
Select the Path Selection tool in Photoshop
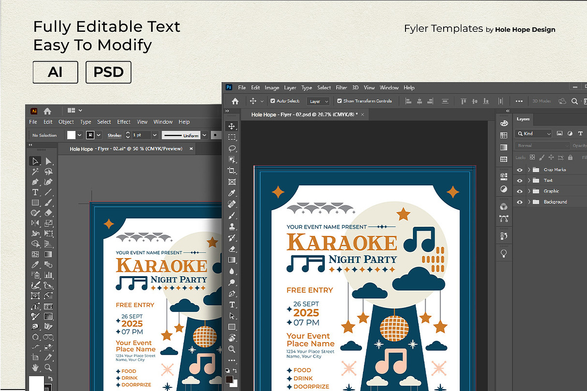[232, 316]
